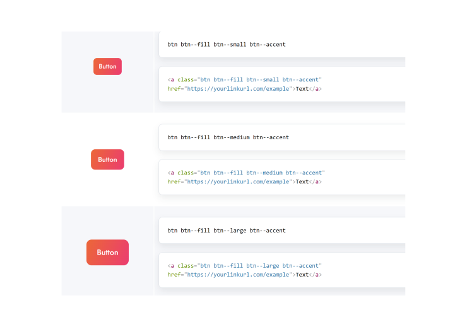
Task: Click the closing </a> tag in the large snippet
Action: (316, 275)
